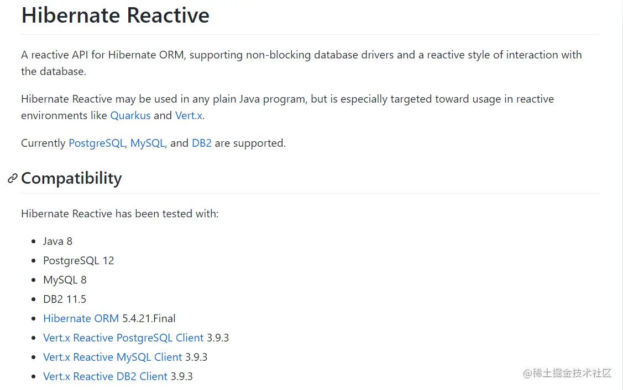Click the anchor link icon beside Compatibility
623x390 pixels.
pos(12,178)
